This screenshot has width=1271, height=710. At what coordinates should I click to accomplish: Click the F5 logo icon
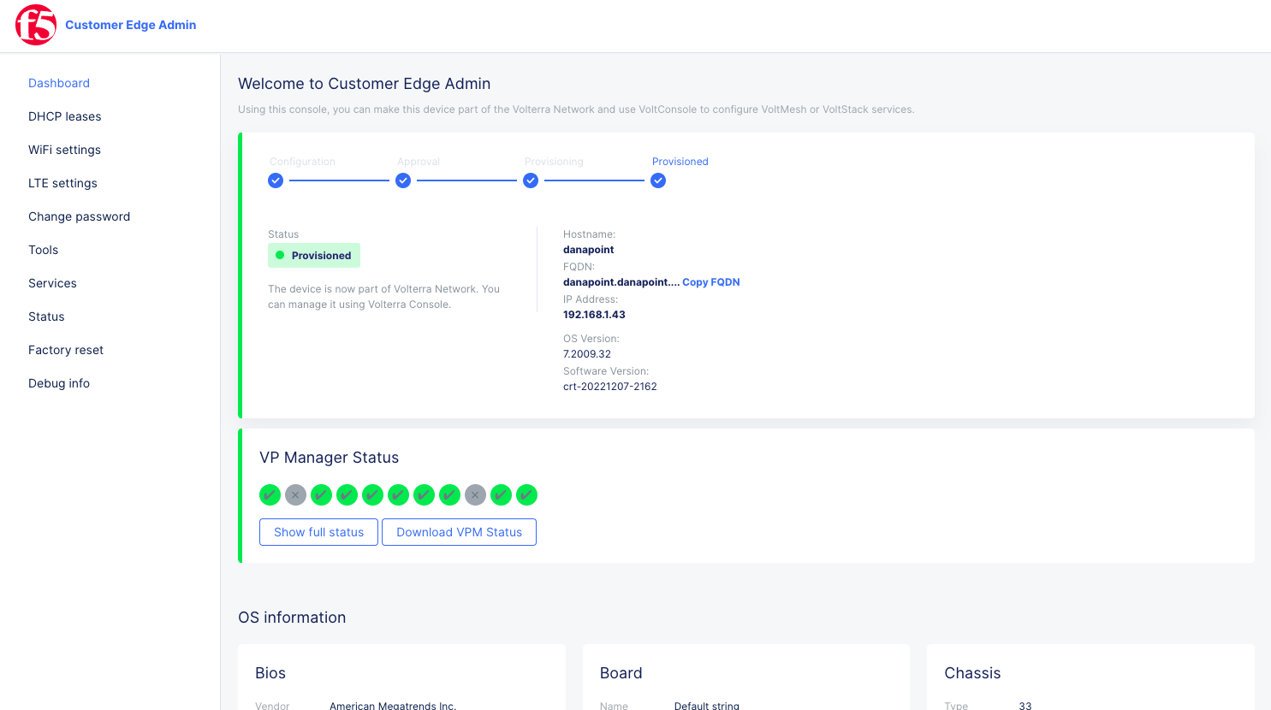[34, 25]
